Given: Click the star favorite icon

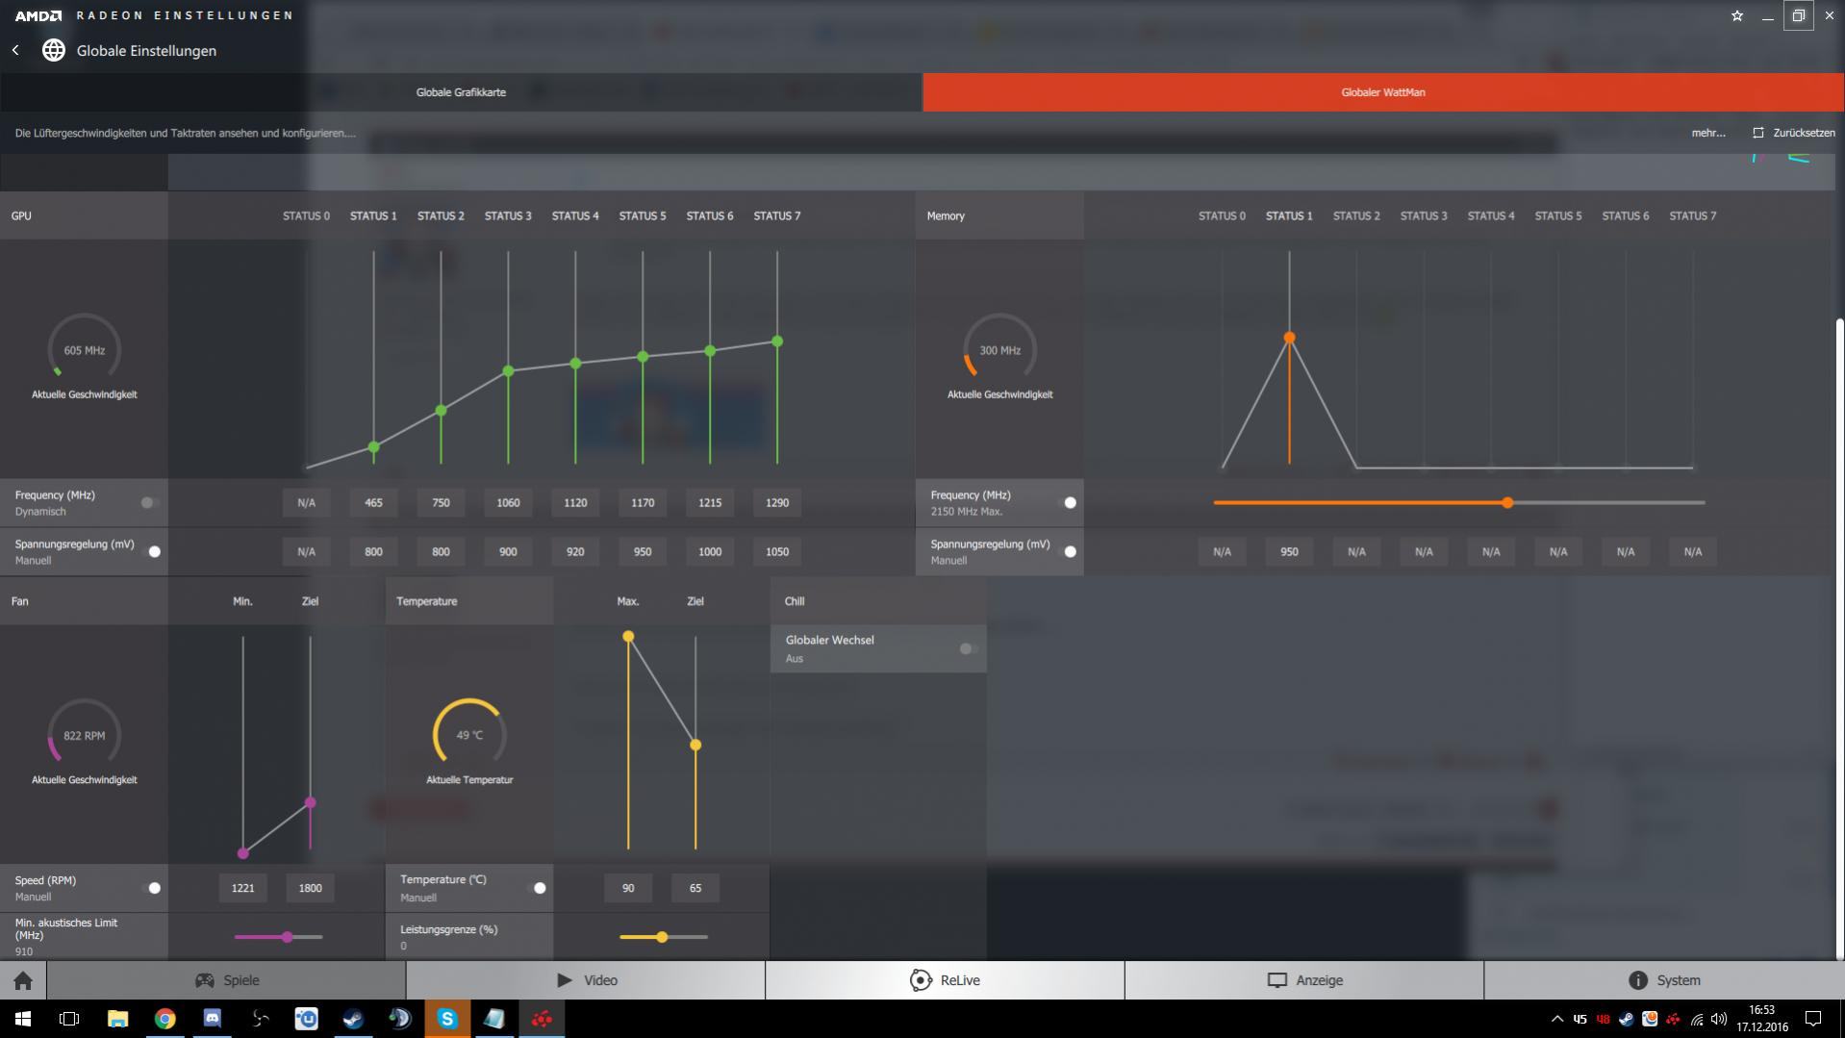Looking at the screenshot, I should [1737, 15].
